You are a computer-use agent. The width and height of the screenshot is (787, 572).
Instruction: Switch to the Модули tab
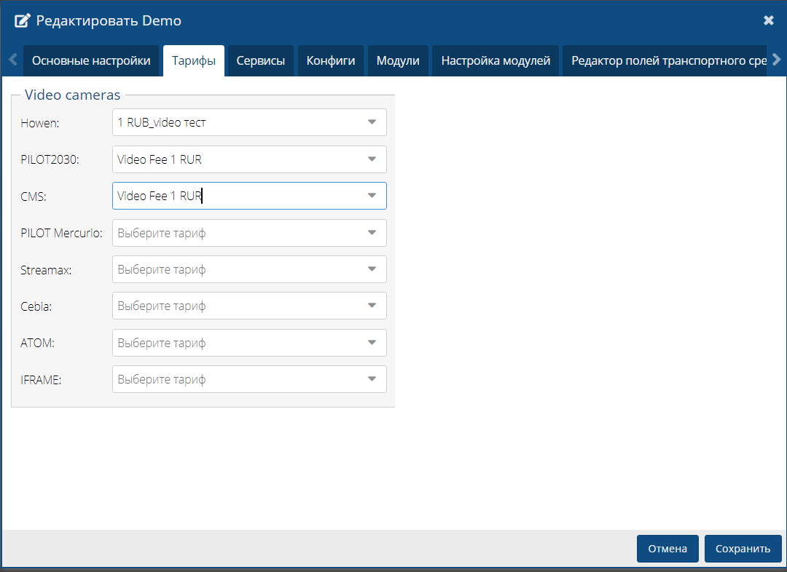398,60
